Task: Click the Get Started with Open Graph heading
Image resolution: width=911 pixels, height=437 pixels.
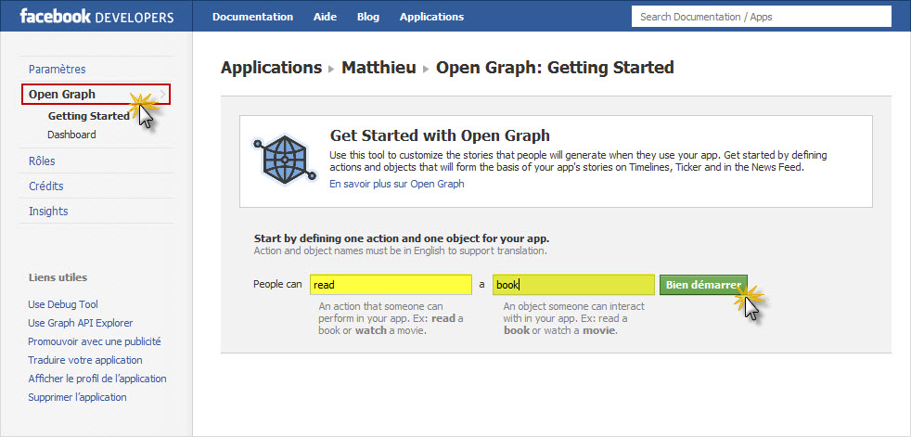Action: click(x=440, y=136)
